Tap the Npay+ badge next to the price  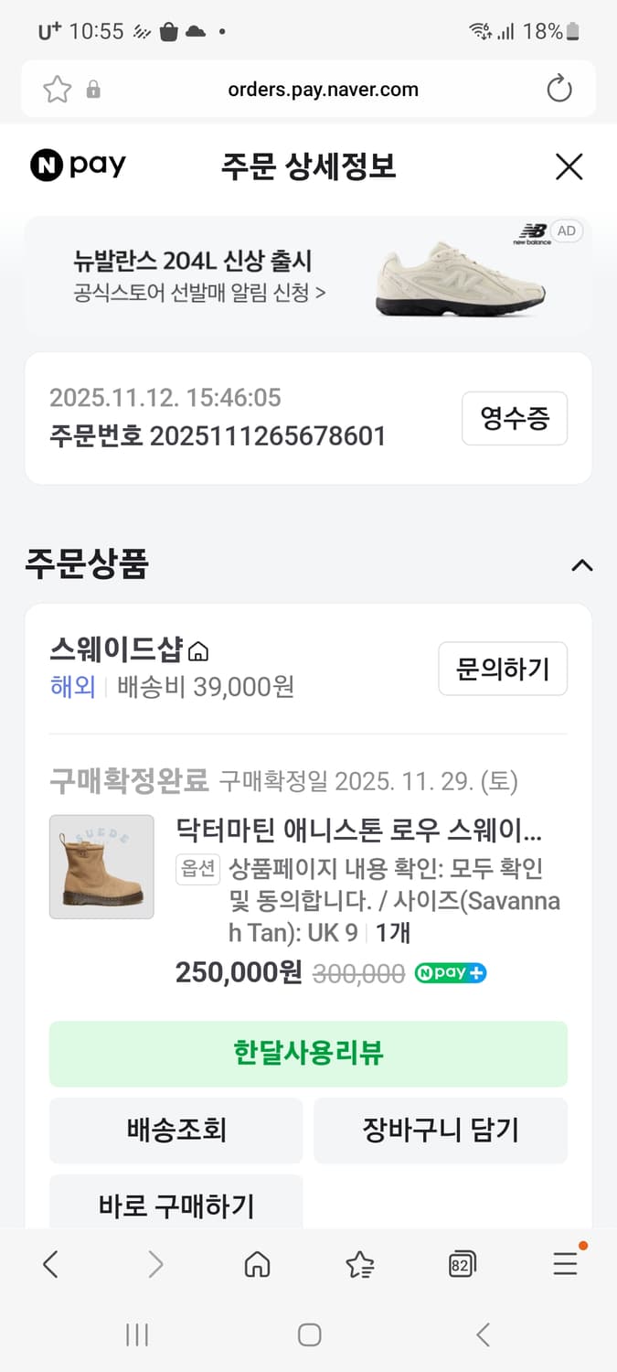[450, 972]
